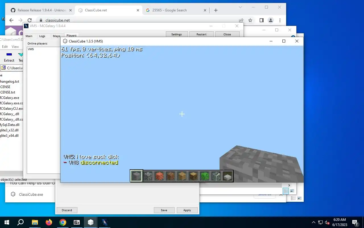Select the glass block in the hotbar
The height and width of the screenshot is (228, 364).
(216, 176)
